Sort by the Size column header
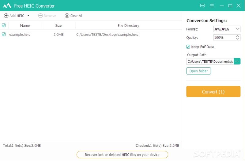Screen dimensions: 245x161 (58, 25)
